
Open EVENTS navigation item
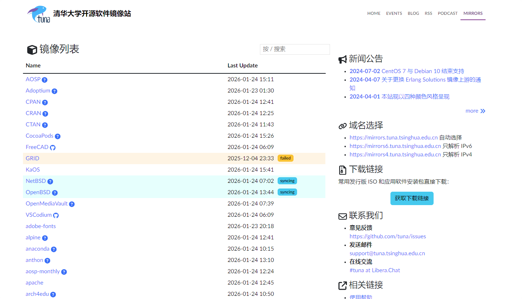pyautogui.click(x=394, y=13)
